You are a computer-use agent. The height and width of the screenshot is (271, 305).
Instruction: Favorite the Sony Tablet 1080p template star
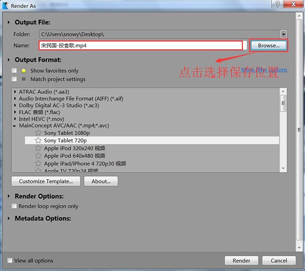pyautogui.click(x=38, y=133)
